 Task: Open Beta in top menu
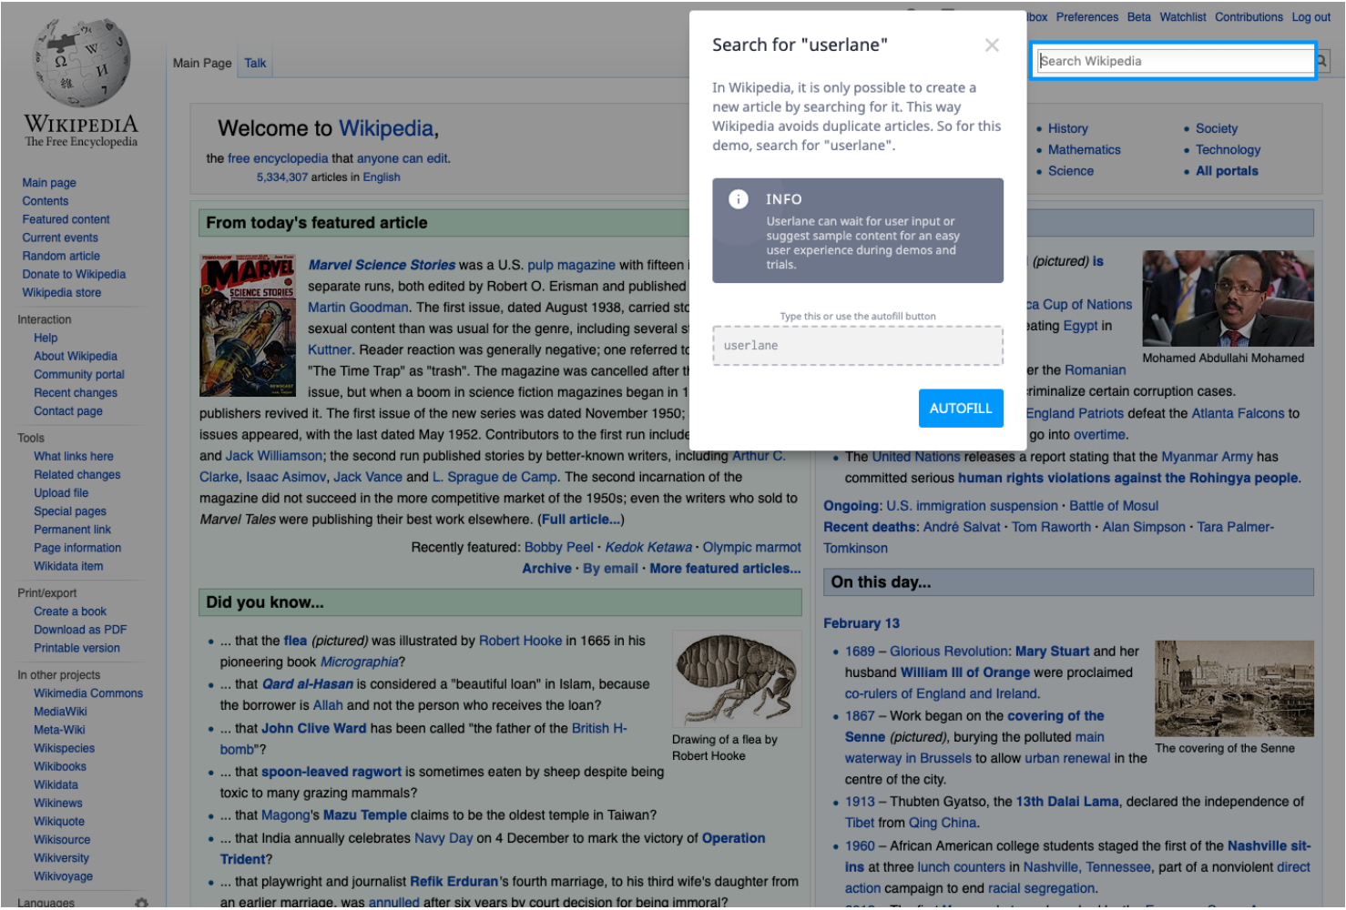click(x=1139, y=17)
